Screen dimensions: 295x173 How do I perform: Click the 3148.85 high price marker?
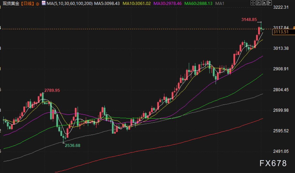click(249, 19)
